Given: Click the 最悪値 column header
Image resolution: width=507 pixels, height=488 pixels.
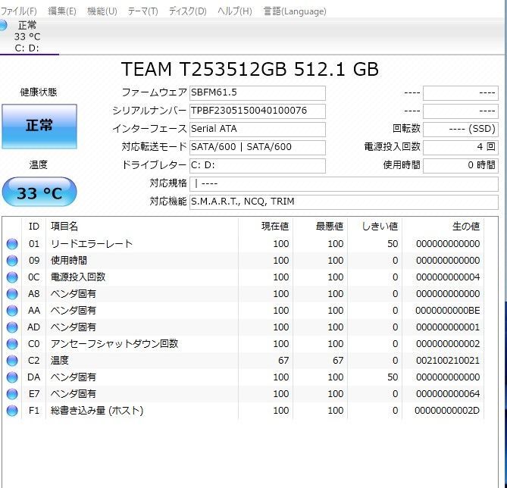Looking at the screenshot, I should [320, 227].
